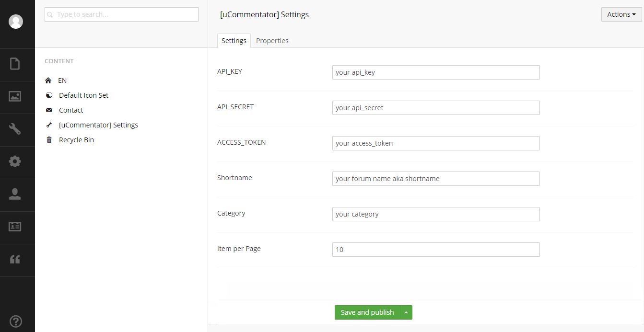
Task: Click the API_SECRET label
Action: click(235, 107)
